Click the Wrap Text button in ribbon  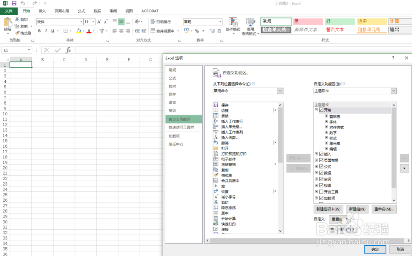tap(161, 21)
